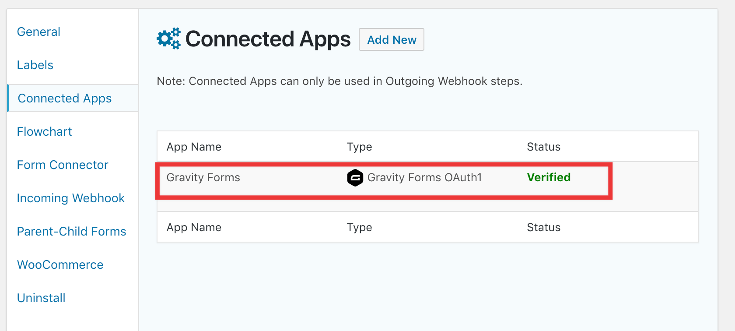Open the Incoming Webhook tab
This screenshot has height=331, width=735.
click(x=71, y=198)
